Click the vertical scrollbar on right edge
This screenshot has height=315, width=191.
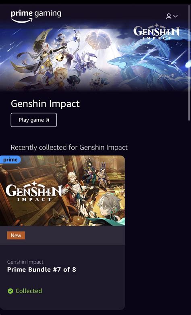189,63
